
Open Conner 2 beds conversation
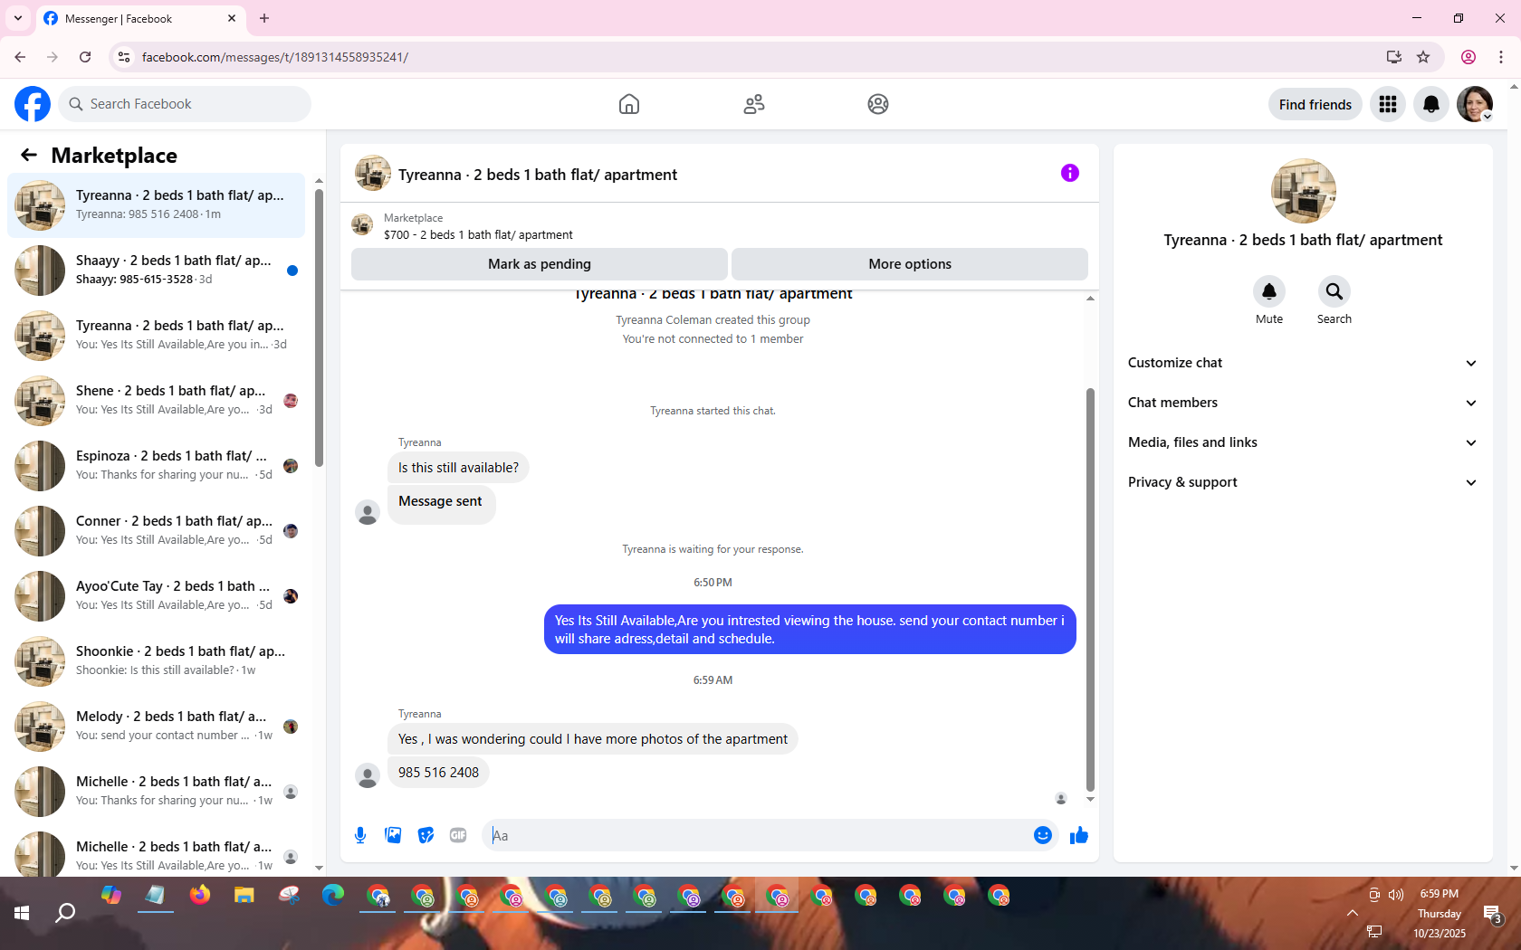click(x=157, y=531)
